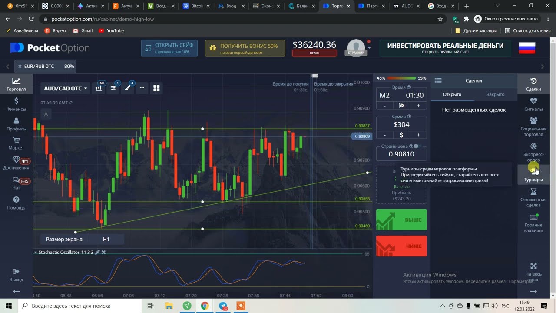Close the EUR/RUB OTC asset tab
This screenshot has height=313, width=556.
[x=20, y=67]
